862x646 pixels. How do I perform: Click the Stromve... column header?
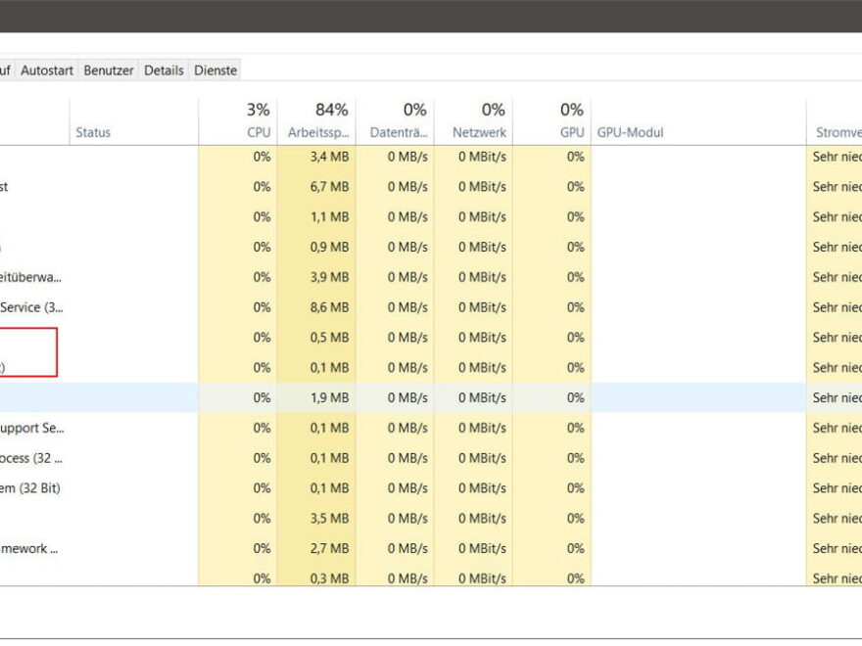tap(835, 122)
